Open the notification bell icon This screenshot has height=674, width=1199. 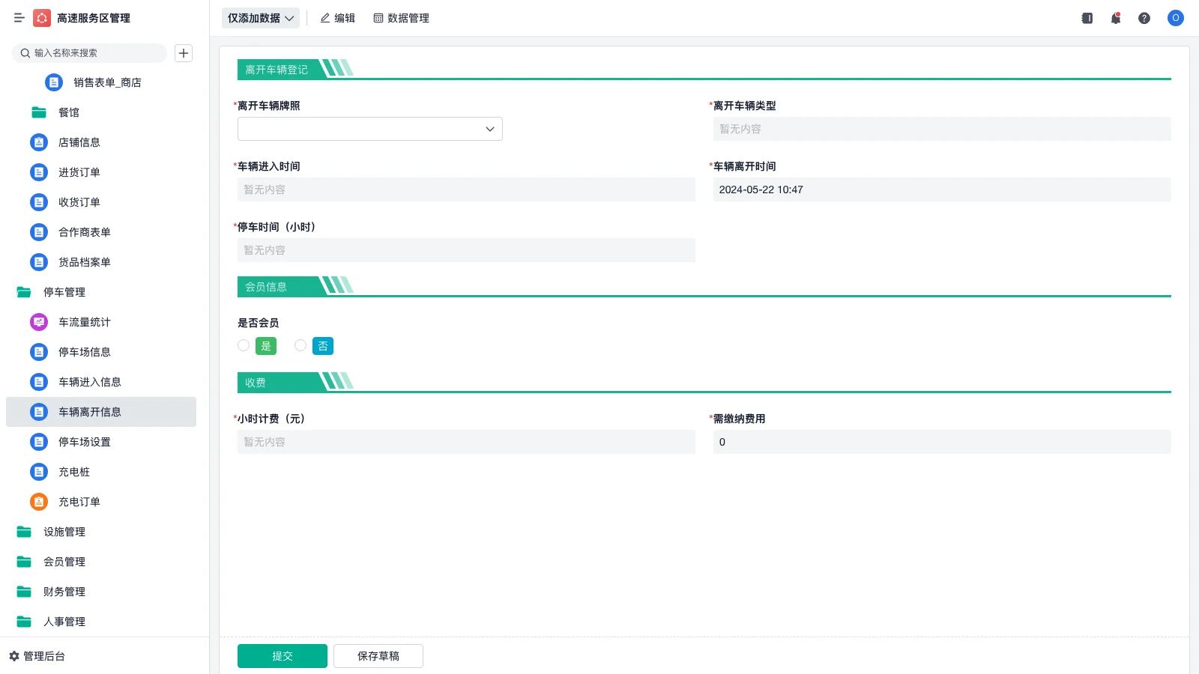(x=1115, y=18)
